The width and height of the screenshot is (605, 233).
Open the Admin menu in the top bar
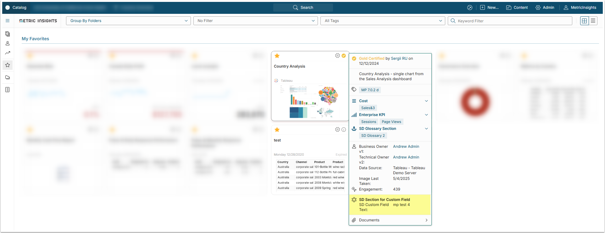click(545, 8)
